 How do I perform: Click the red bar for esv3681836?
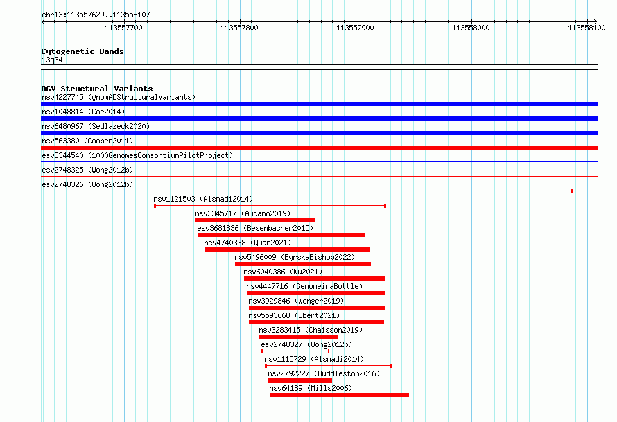281,235
